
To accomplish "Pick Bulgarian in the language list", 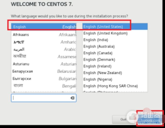I will tap(44, 78).
